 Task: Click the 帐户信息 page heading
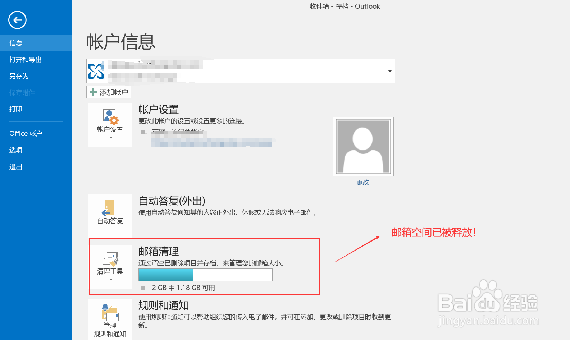click(x=121, y=42)
